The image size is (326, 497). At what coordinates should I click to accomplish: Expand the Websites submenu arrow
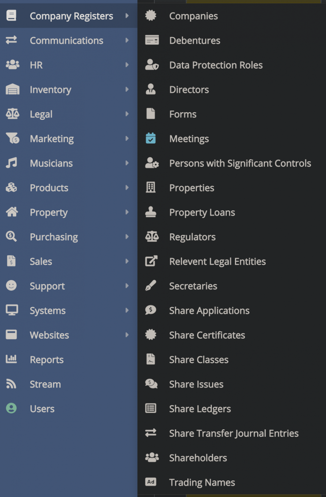click(127, 335)
